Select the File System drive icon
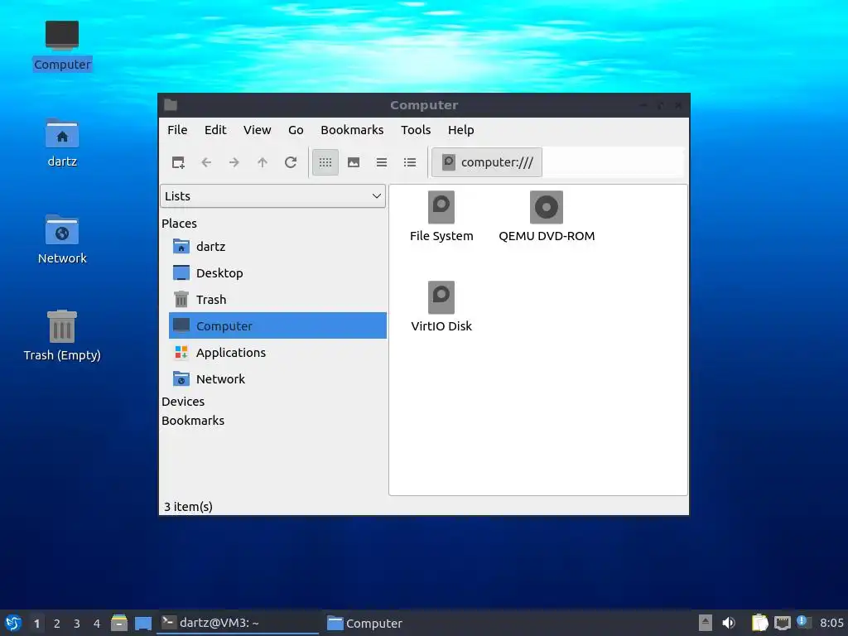848x636 pixels. click(441, 208)
